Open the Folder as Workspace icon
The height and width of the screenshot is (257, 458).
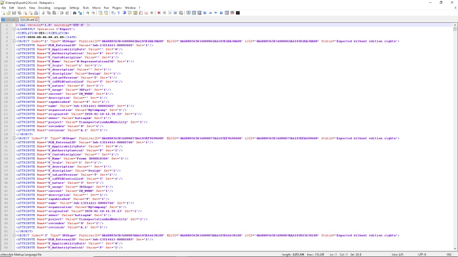click(146, 13)
